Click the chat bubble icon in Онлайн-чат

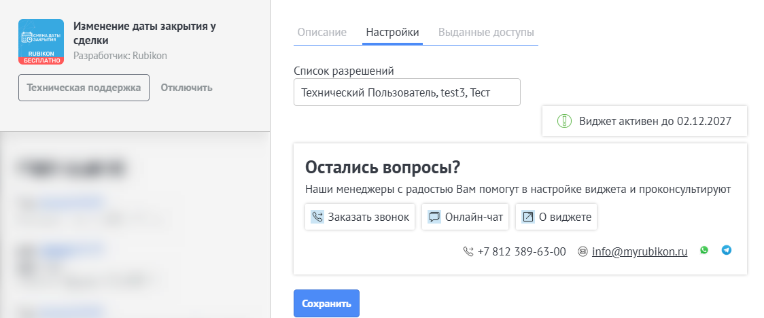click(x=434, y=217)
